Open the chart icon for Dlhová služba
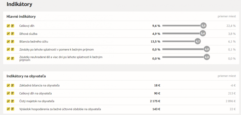 8,33
